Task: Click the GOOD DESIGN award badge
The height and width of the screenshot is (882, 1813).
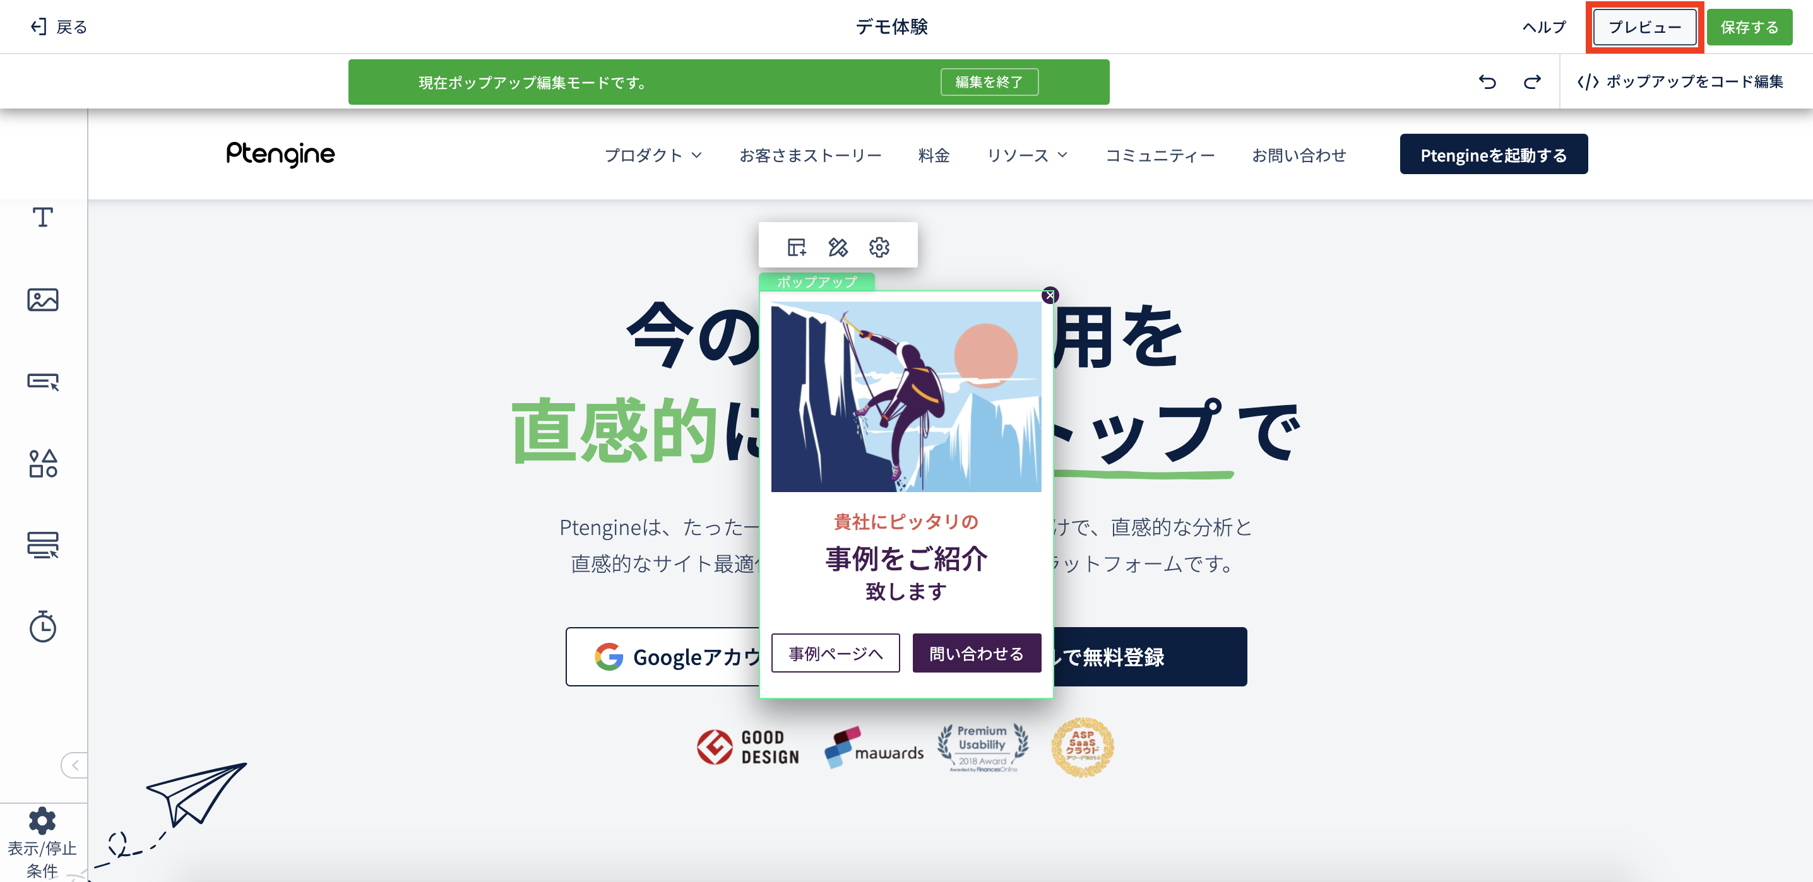Action: [748, 747]
